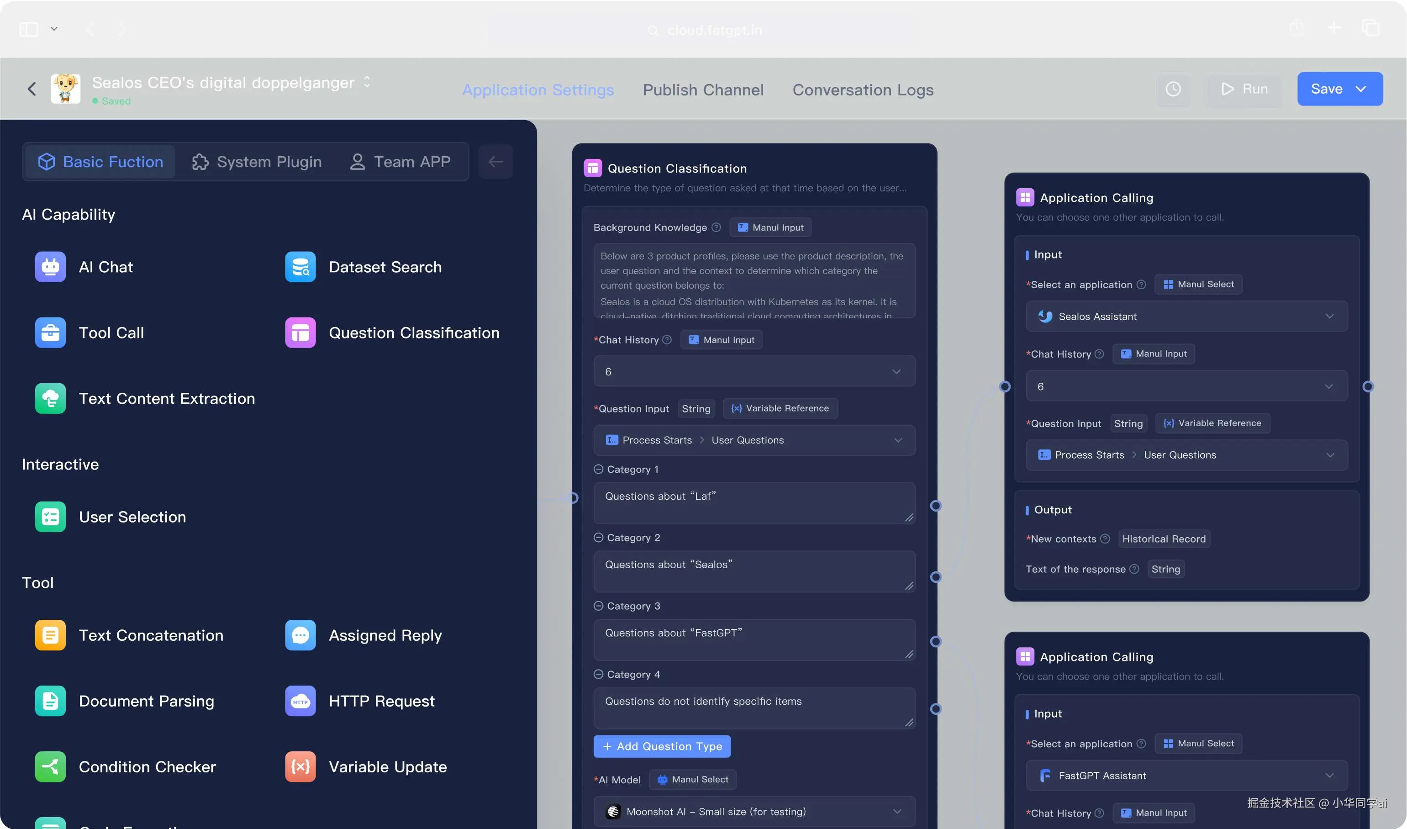Switch to the System Plugin tab
This screenshot has height=829, width=1407.
256,162
